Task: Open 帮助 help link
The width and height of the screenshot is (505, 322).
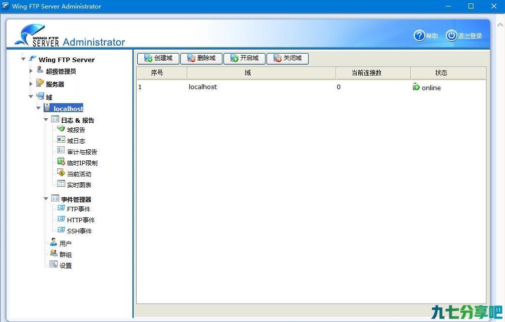Action: [432, 36]
